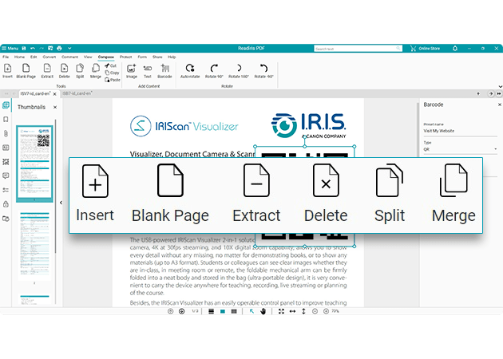Switch to the Edit ribbon tab
The image size is (503, 359).
(34, 57)
